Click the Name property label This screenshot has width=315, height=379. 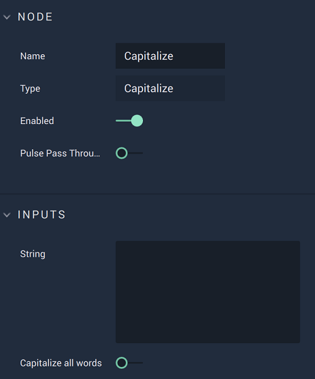pyautogui.click(x=33, y=56)
